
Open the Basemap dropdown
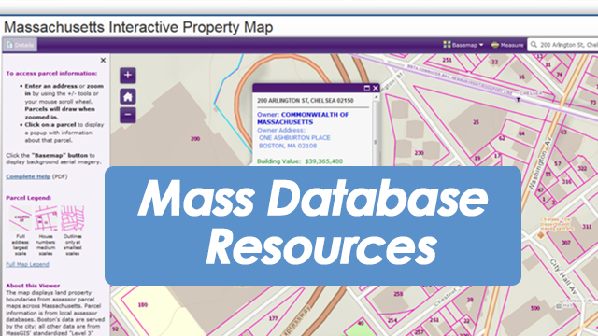pyautogui.click(x=463, y=45)
